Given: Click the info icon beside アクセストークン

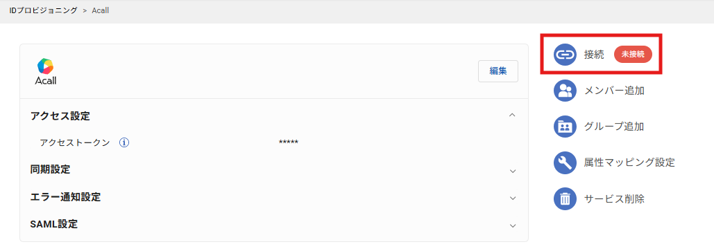Looking at the screenshot, I should tap(124, 142).
